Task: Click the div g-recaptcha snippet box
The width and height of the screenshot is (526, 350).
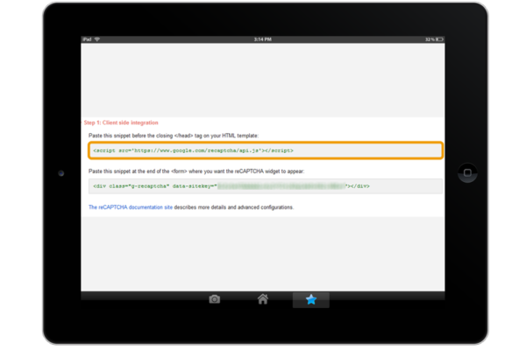Action: (x=265, y=185)
